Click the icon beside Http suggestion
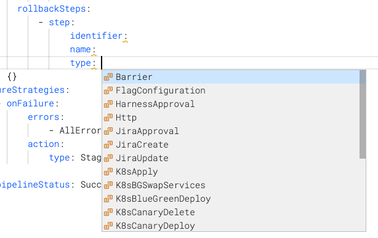Viewport: 378px width, 238px height. [x=108, y=117]
